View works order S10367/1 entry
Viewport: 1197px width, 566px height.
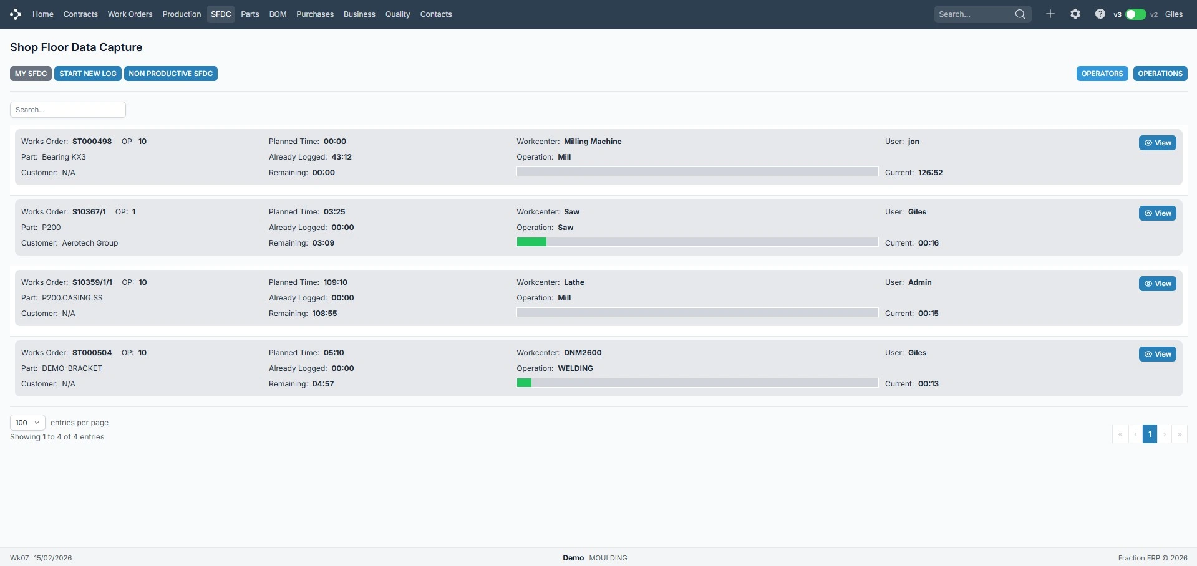[x=1157, y=213]
